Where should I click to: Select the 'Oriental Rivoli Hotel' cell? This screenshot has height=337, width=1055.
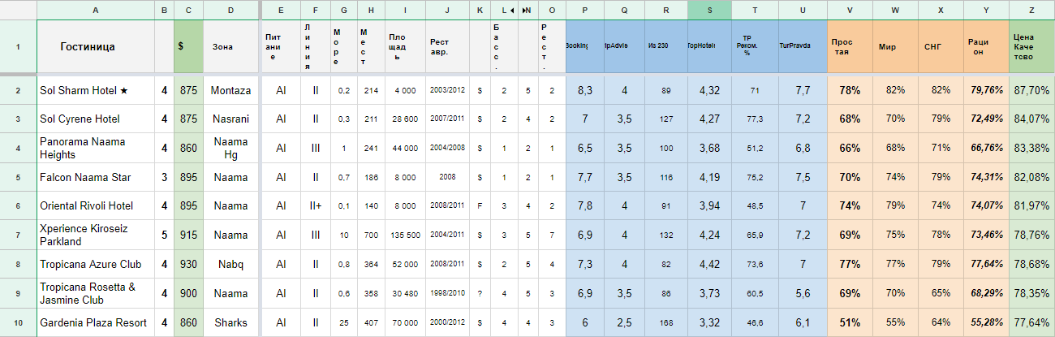point(96,205)
